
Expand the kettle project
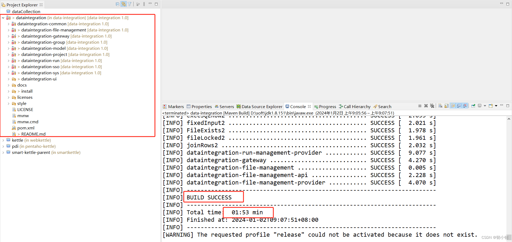pos(3,140)
